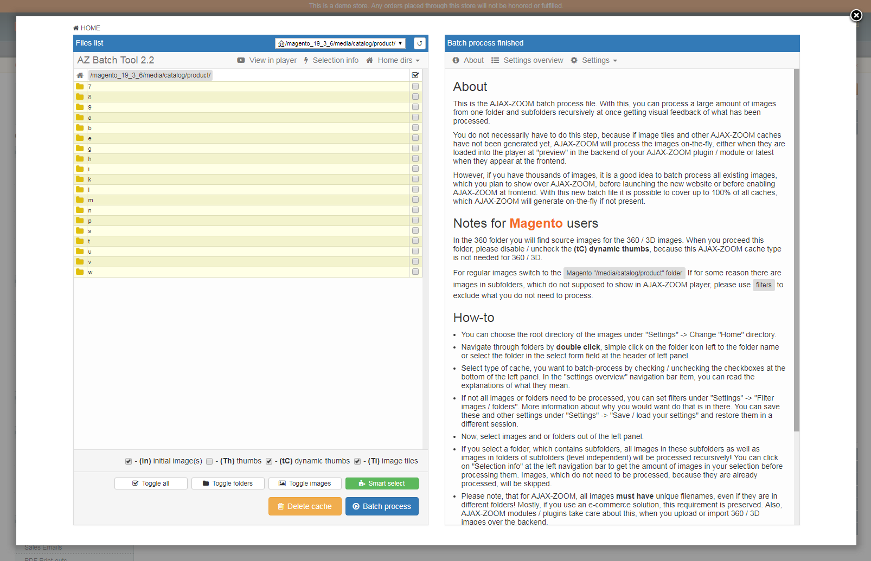
Task: Enable the (Th) thumbs checkbox
Action: point(209,461)
